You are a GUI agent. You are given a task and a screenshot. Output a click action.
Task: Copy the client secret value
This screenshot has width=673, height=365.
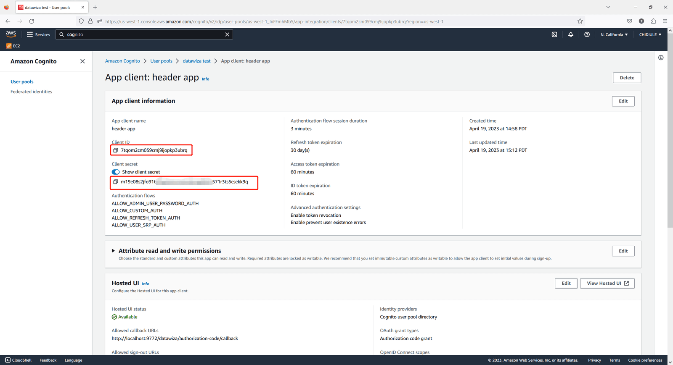(116, 182)
